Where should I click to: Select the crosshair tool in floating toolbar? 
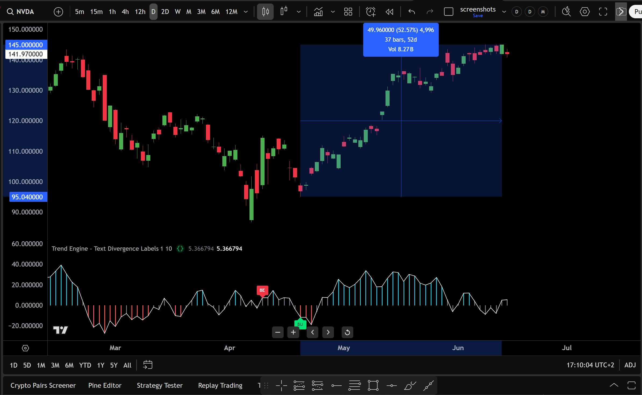281,386
